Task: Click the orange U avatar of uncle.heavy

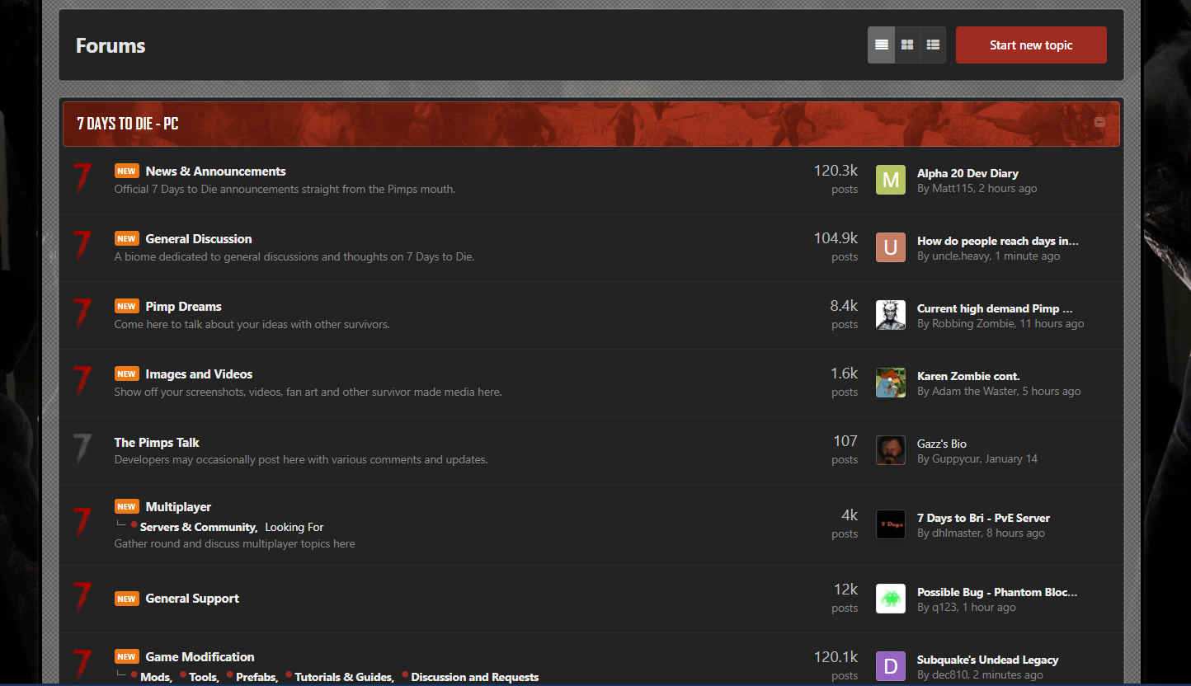Action: pos(891,247)
